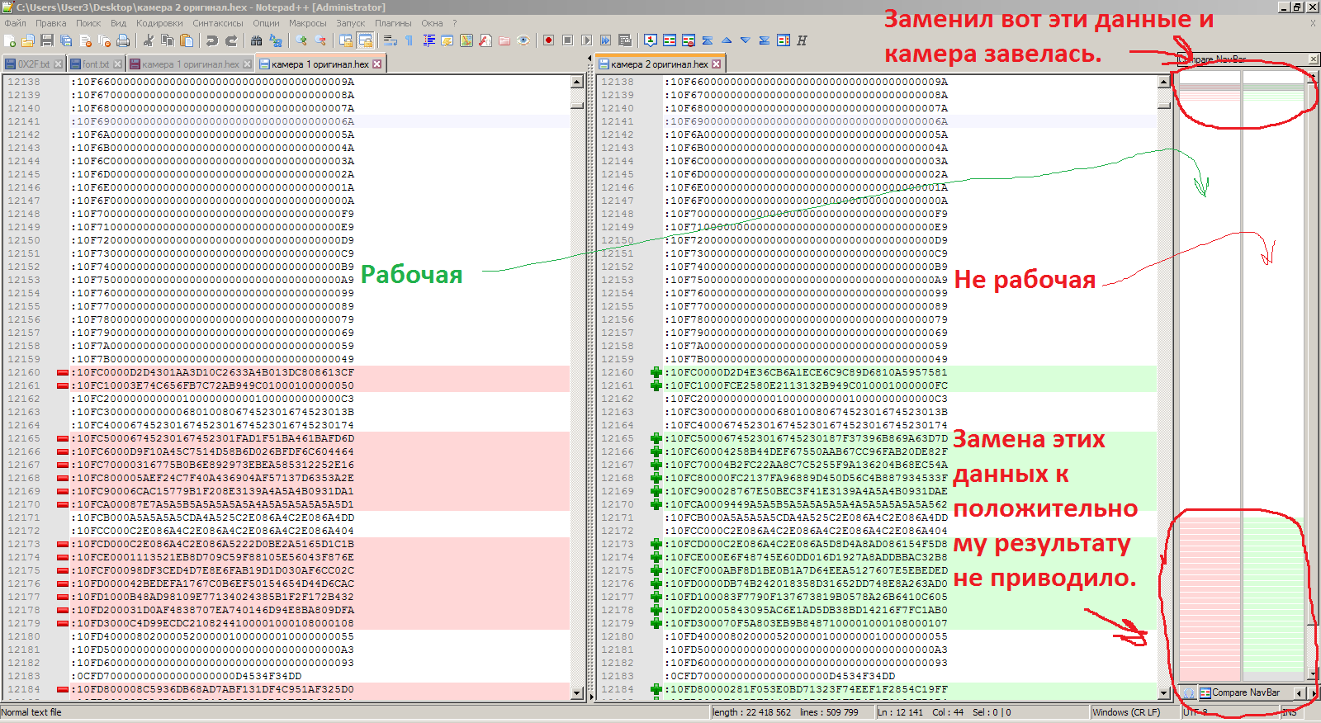Toggle vertical scroll synchronization lock
This screenshot has width=1321, height=723.
[346, 40]
